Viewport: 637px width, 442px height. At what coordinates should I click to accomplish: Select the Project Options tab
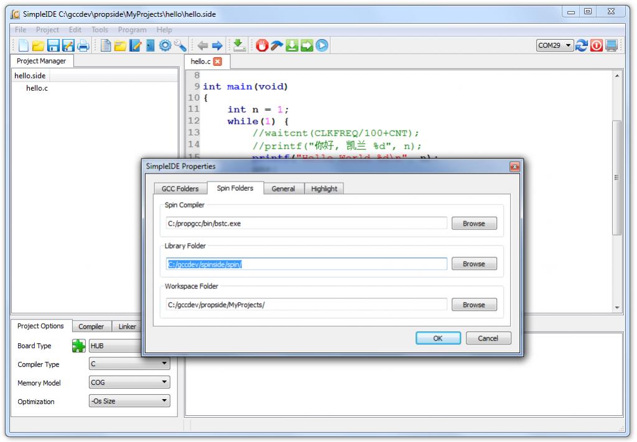[x=40, y=326]
